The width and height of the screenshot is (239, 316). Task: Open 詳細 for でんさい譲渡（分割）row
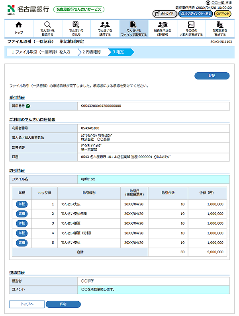[x=22, y=233]
